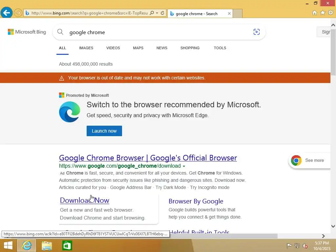Click the Microsoft Edge logo
Image resolution: width=336 pixels, height=252 pixels.
[70, 112]
